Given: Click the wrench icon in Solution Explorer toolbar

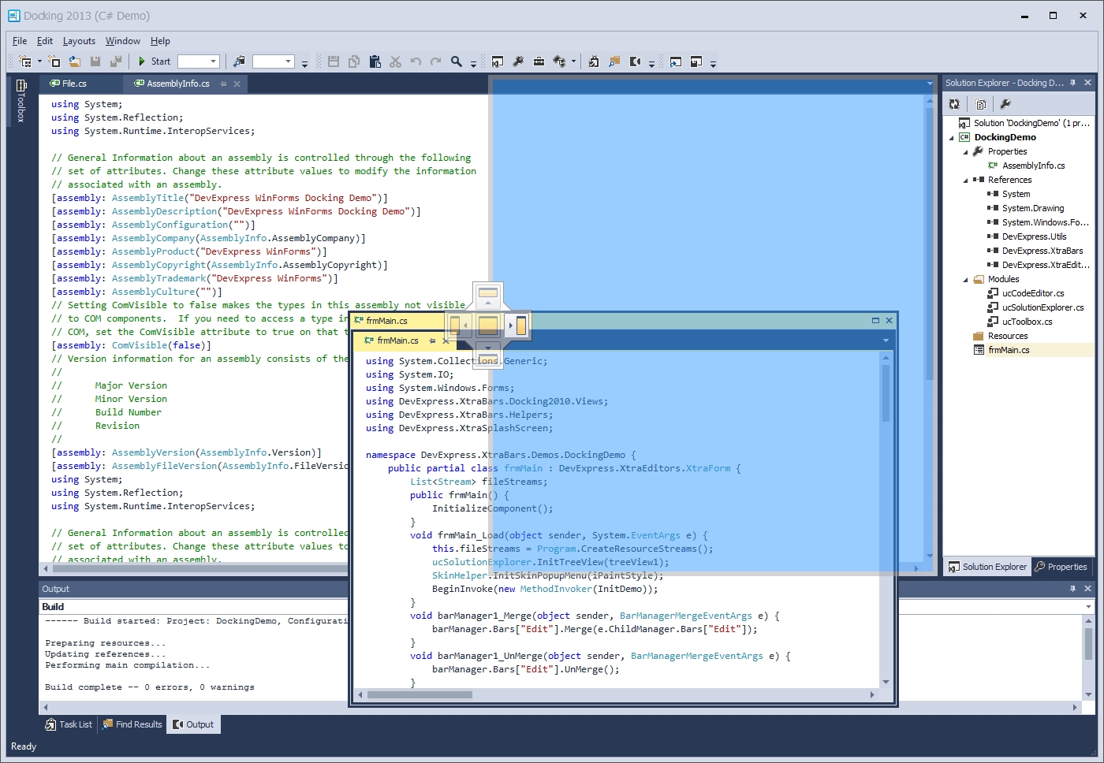Looking at the screenshot, I should pyautogui.click(x=1005, y=104).
